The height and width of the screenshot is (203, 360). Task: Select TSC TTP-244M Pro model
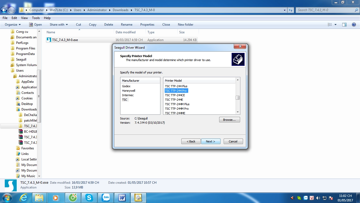click(x=177, y=109)
